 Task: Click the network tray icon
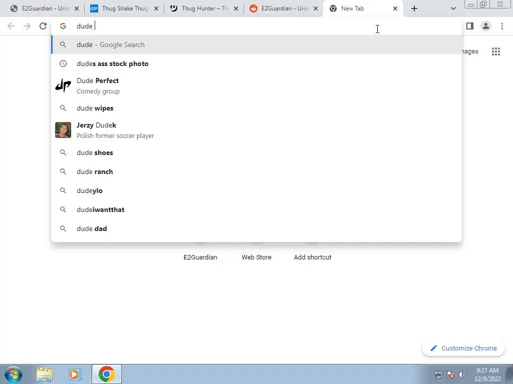click(438, 374)
